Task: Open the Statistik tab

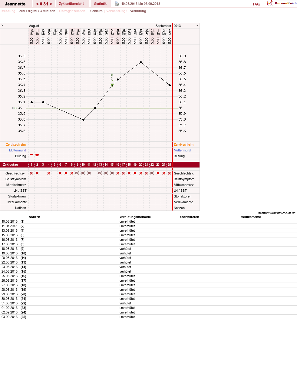Action: tap(100, 4)
